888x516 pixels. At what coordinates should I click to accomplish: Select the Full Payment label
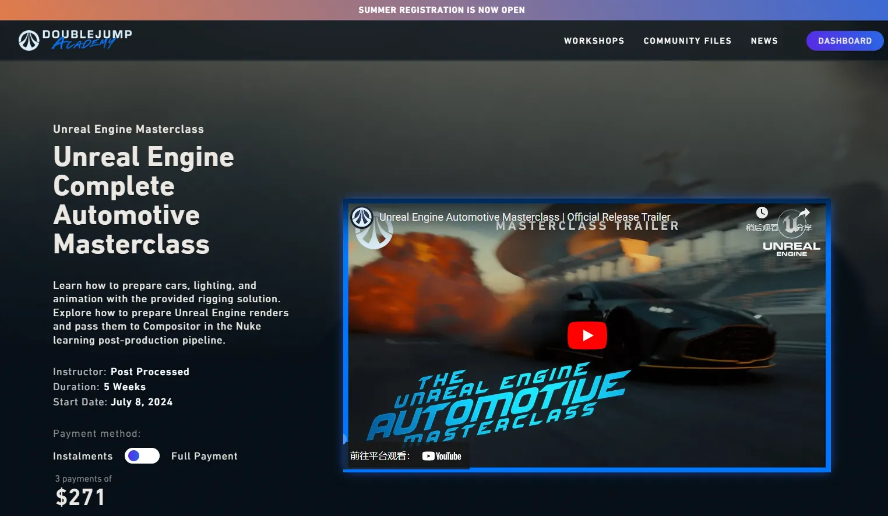point(205,456)
